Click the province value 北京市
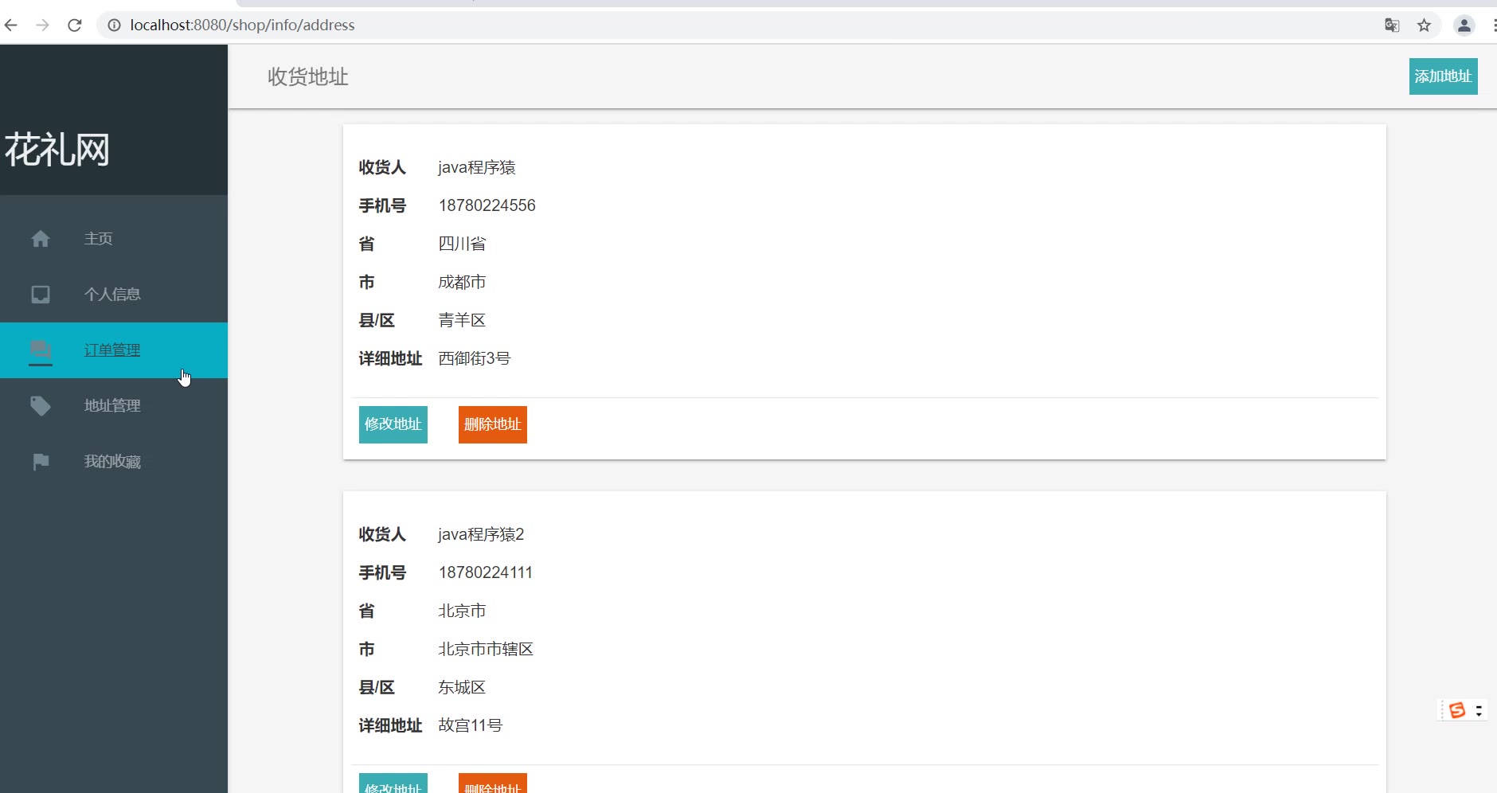Viewport: 1497px width, 793px height. coord(462,611)
